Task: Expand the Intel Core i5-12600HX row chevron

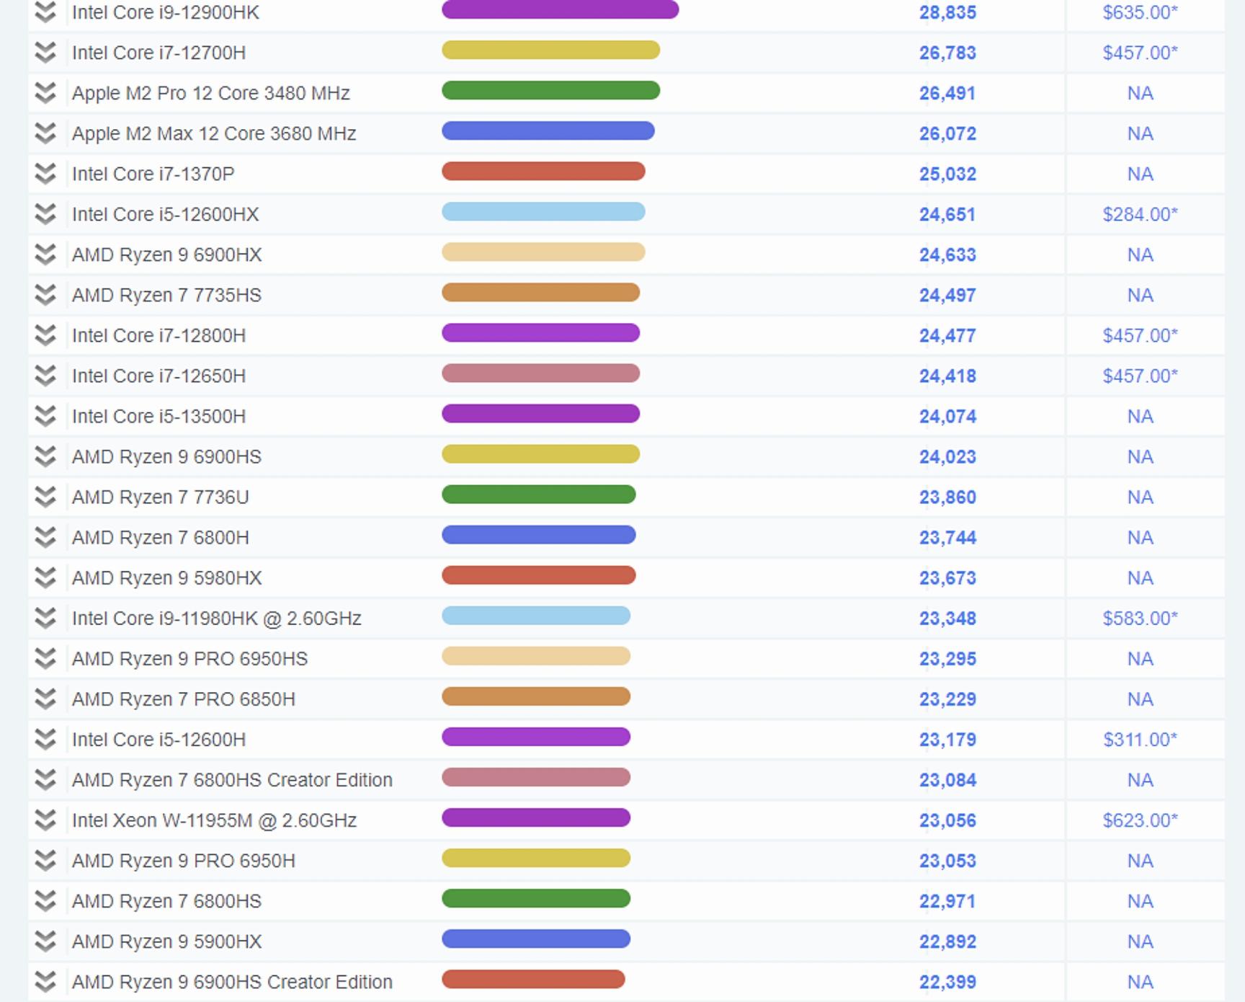Action: point(45,214)
